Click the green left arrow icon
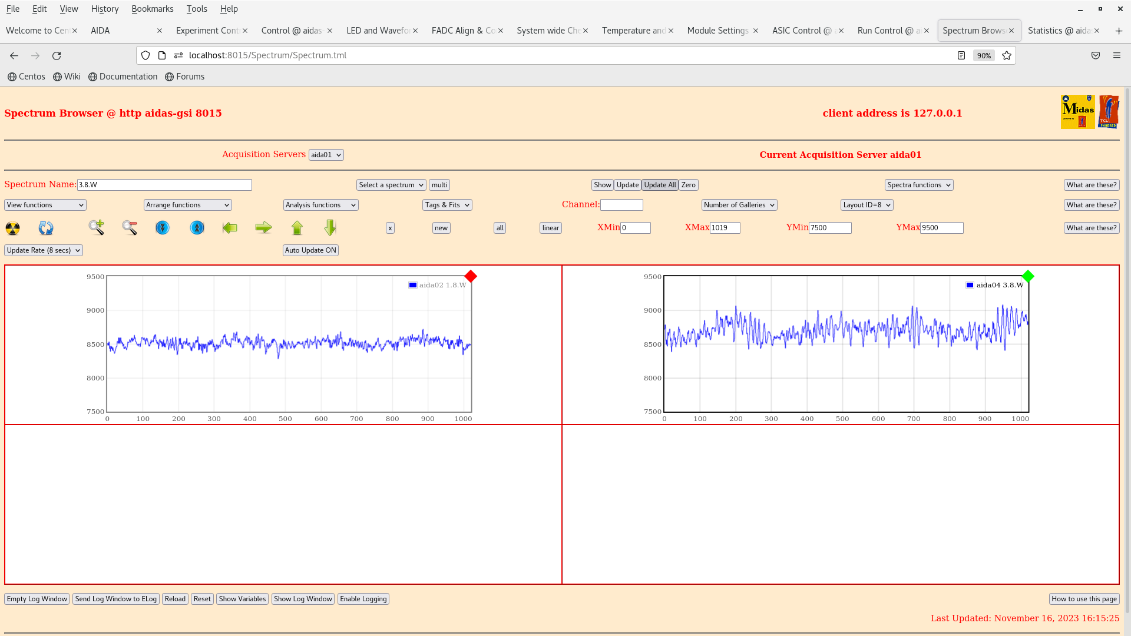 [x=230, y=228]
